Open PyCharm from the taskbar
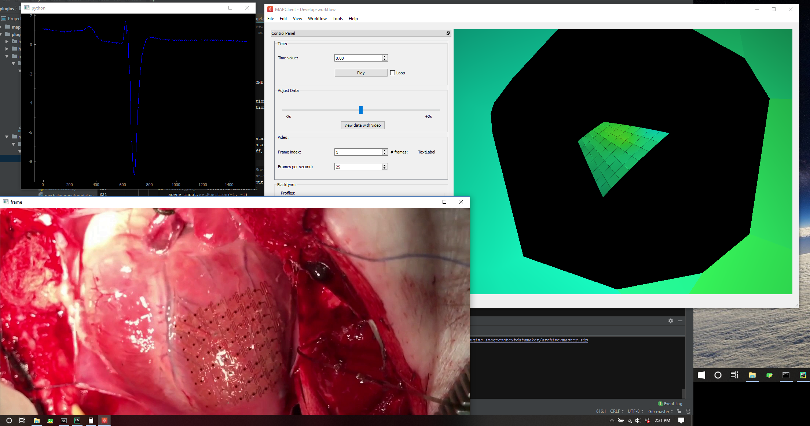 tap(77, 421)
